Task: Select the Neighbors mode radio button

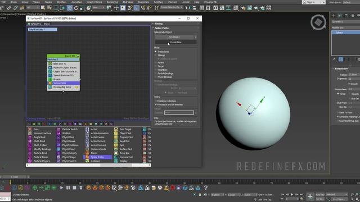Action: 155,70
